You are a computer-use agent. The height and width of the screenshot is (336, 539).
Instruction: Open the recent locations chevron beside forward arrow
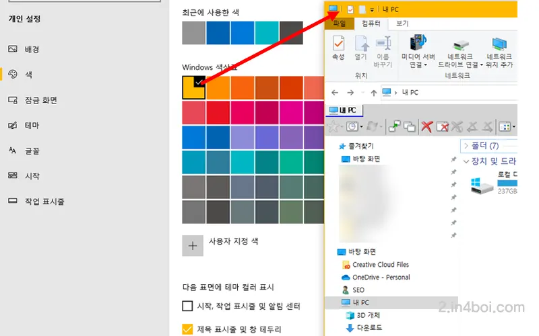click(x=362, y=93)
